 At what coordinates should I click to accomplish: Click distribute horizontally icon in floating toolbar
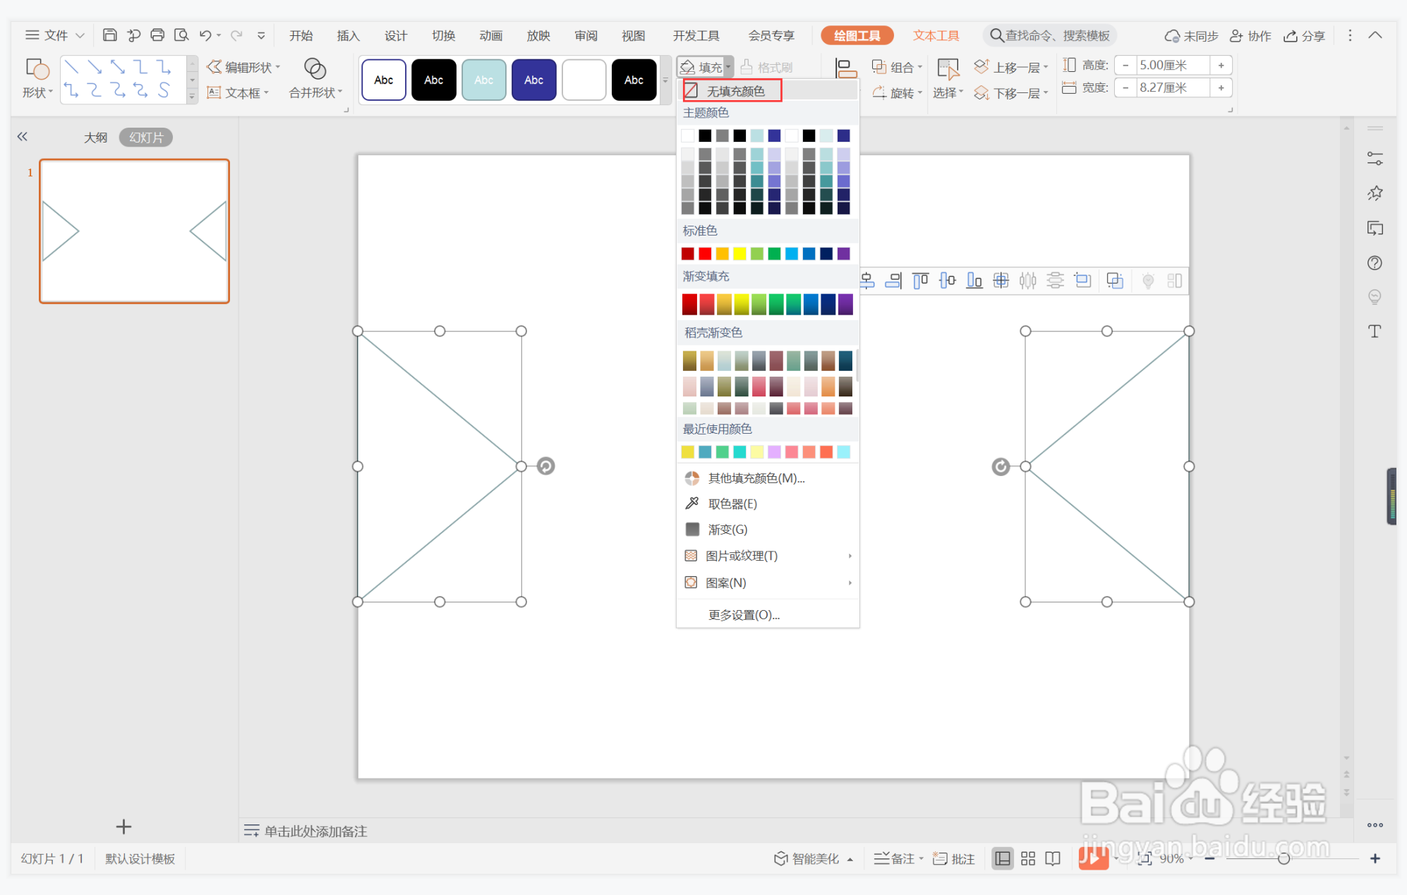[x=1027, y=281]
